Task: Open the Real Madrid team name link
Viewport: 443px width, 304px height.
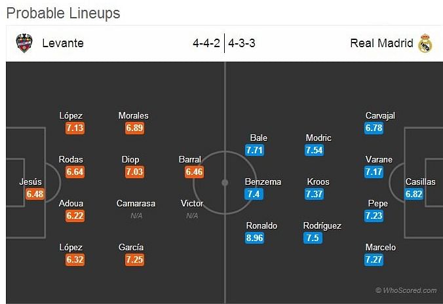Action: pos(381,43)
